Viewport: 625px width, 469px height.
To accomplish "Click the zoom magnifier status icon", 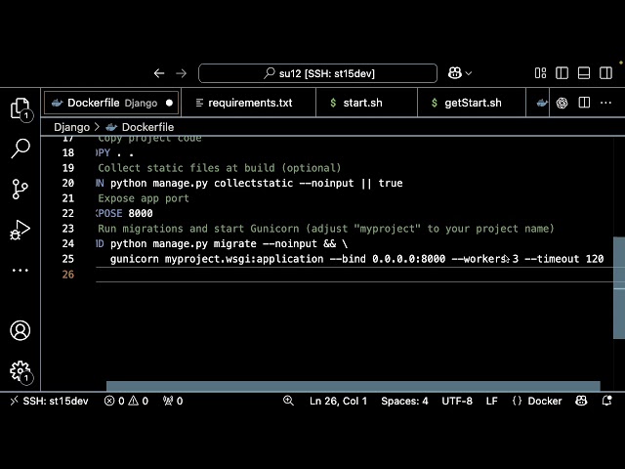I will coord(288,401).
